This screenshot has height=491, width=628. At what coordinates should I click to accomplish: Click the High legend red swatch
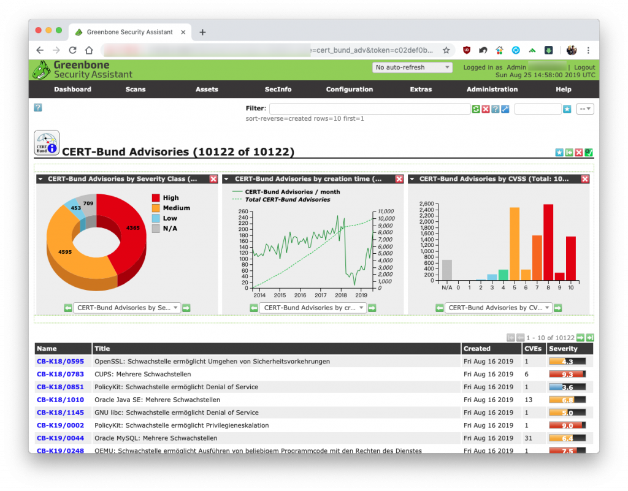click(x=156, y=197)
